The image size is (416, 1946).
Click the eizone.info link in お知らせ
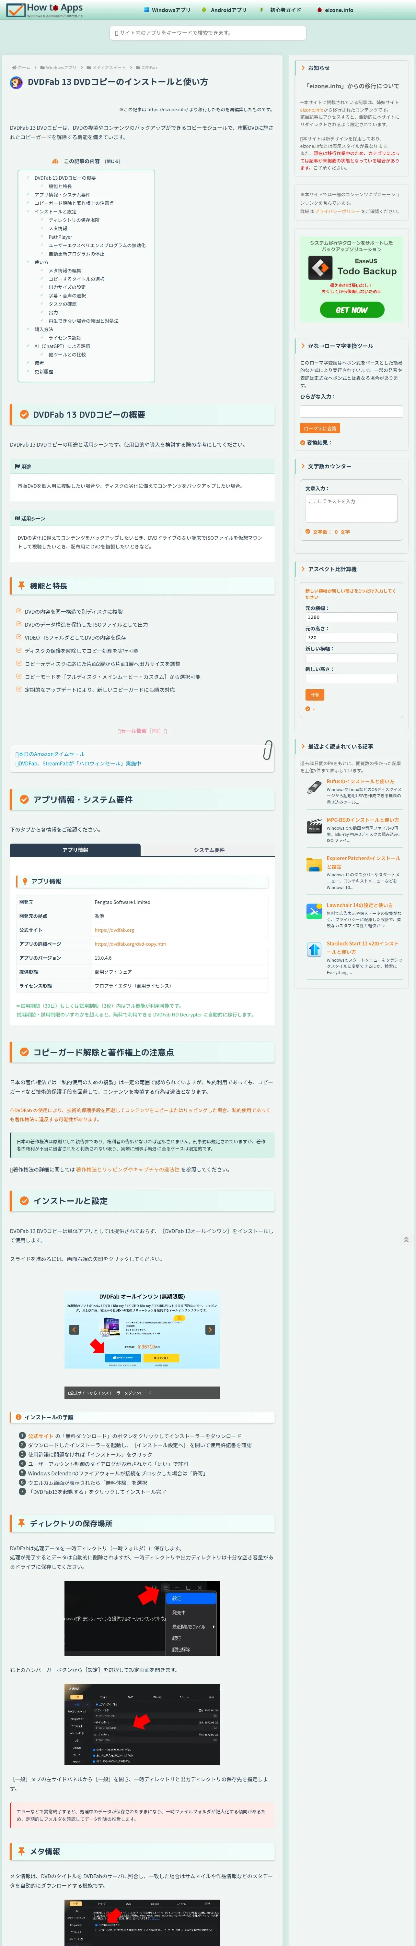point(311,110)
